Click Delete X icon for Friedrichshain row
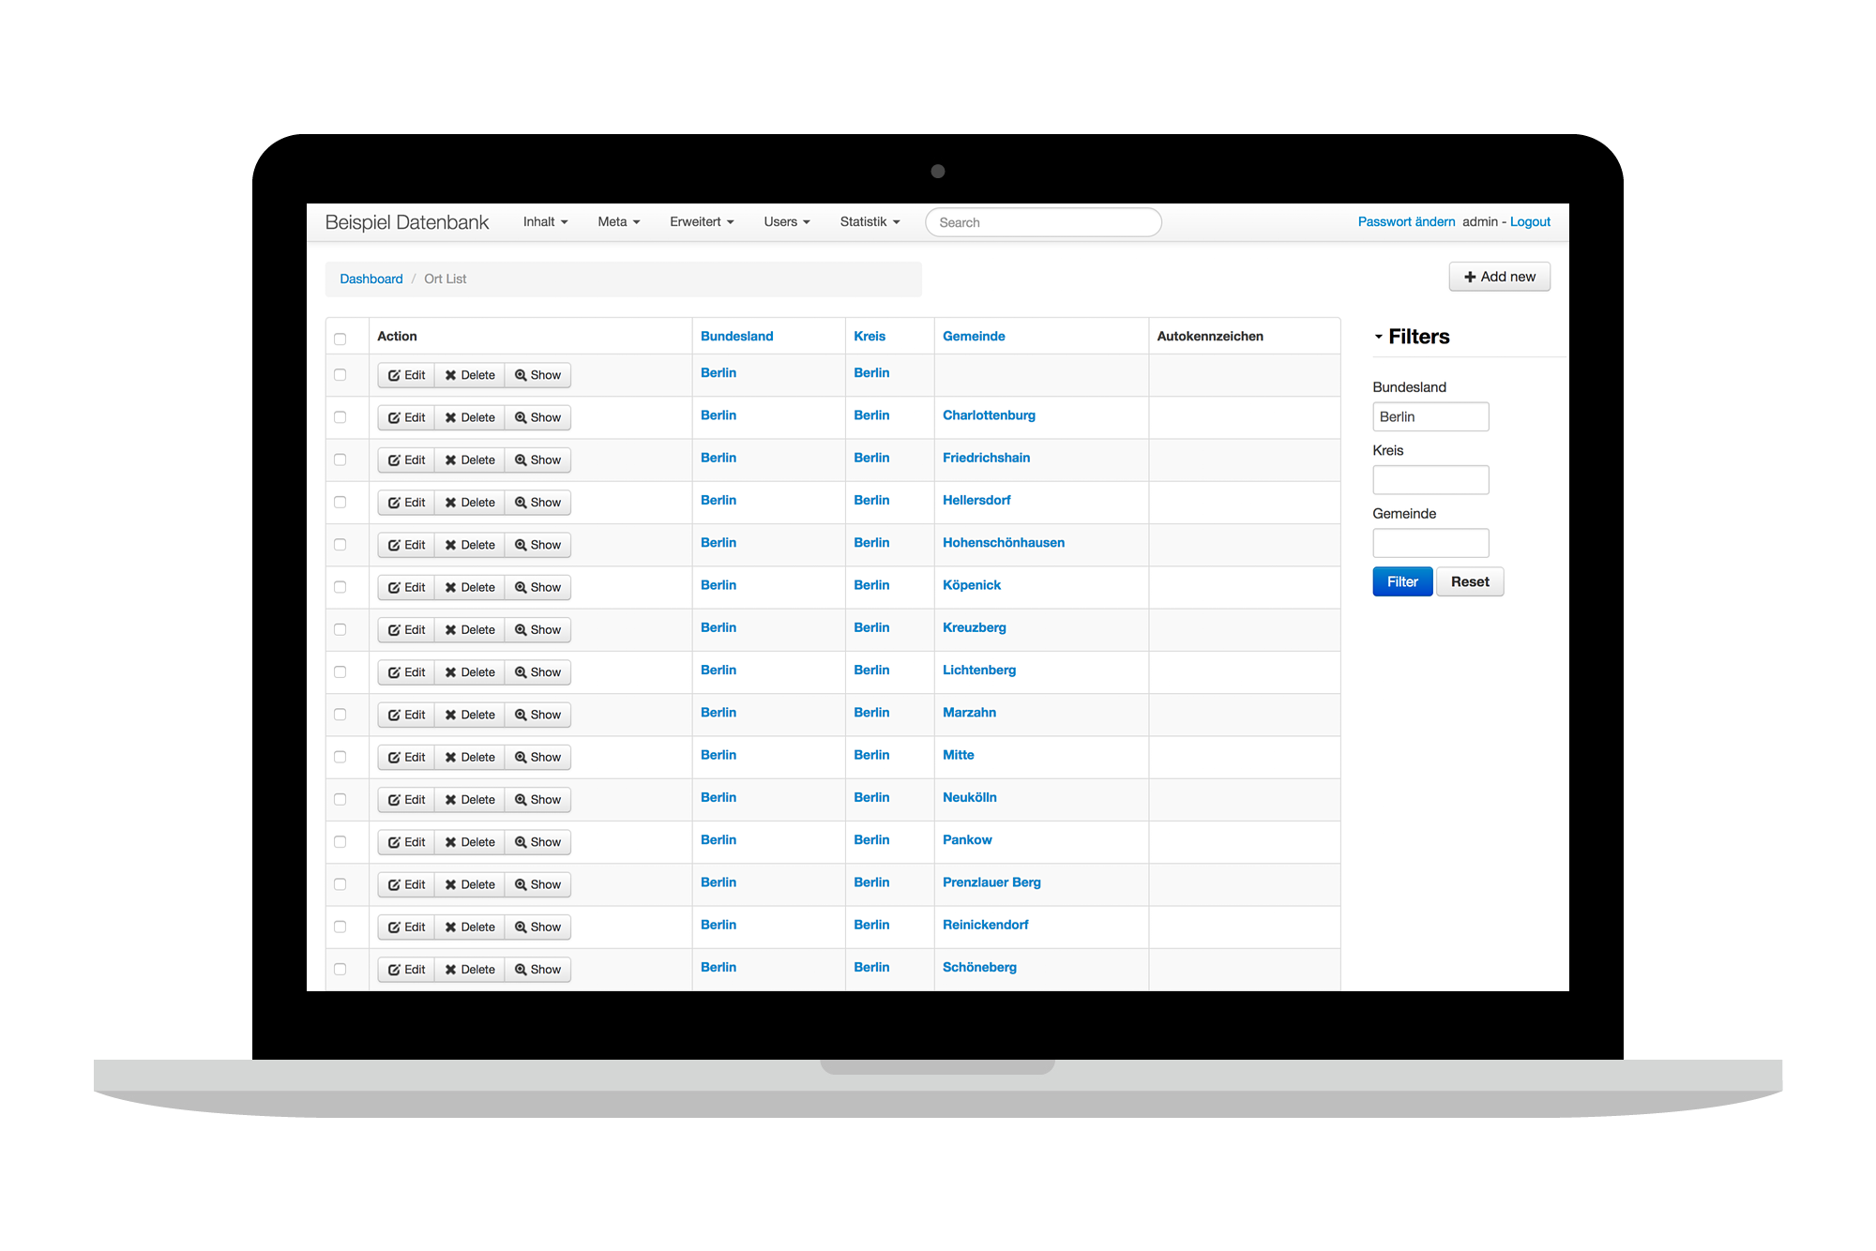 [x=451, y=460]
